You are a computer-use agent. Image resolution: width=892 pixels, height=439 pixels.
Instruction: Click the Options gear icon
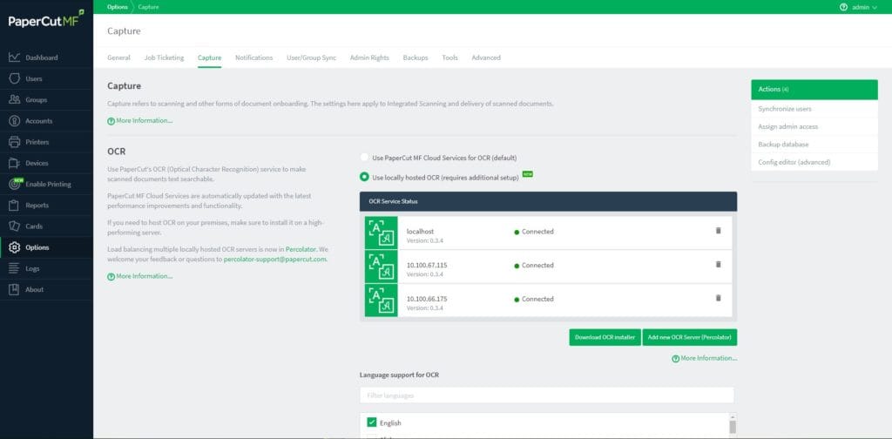pyautogui.click(x=15, y=247)
